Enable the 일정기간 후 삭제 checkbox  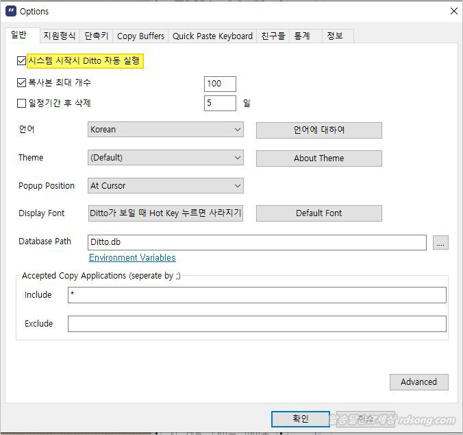tap(21, 104)
